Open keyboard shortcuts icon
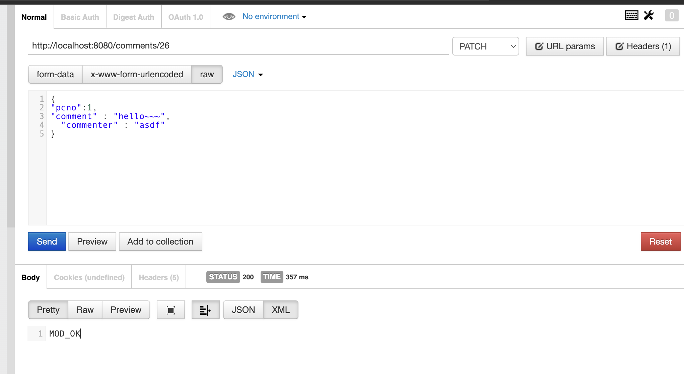This screenshot has width=684, height=374. point(631,15)
